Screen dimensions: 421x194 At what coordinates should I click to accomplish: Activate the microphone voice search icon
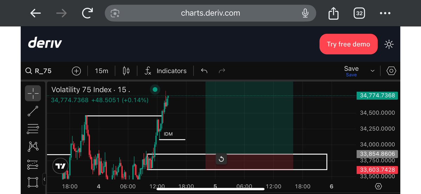(305, 13)
